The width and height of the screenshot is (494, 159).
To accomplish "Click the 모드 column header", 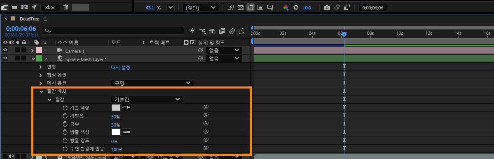I will [x=116, y=42].
